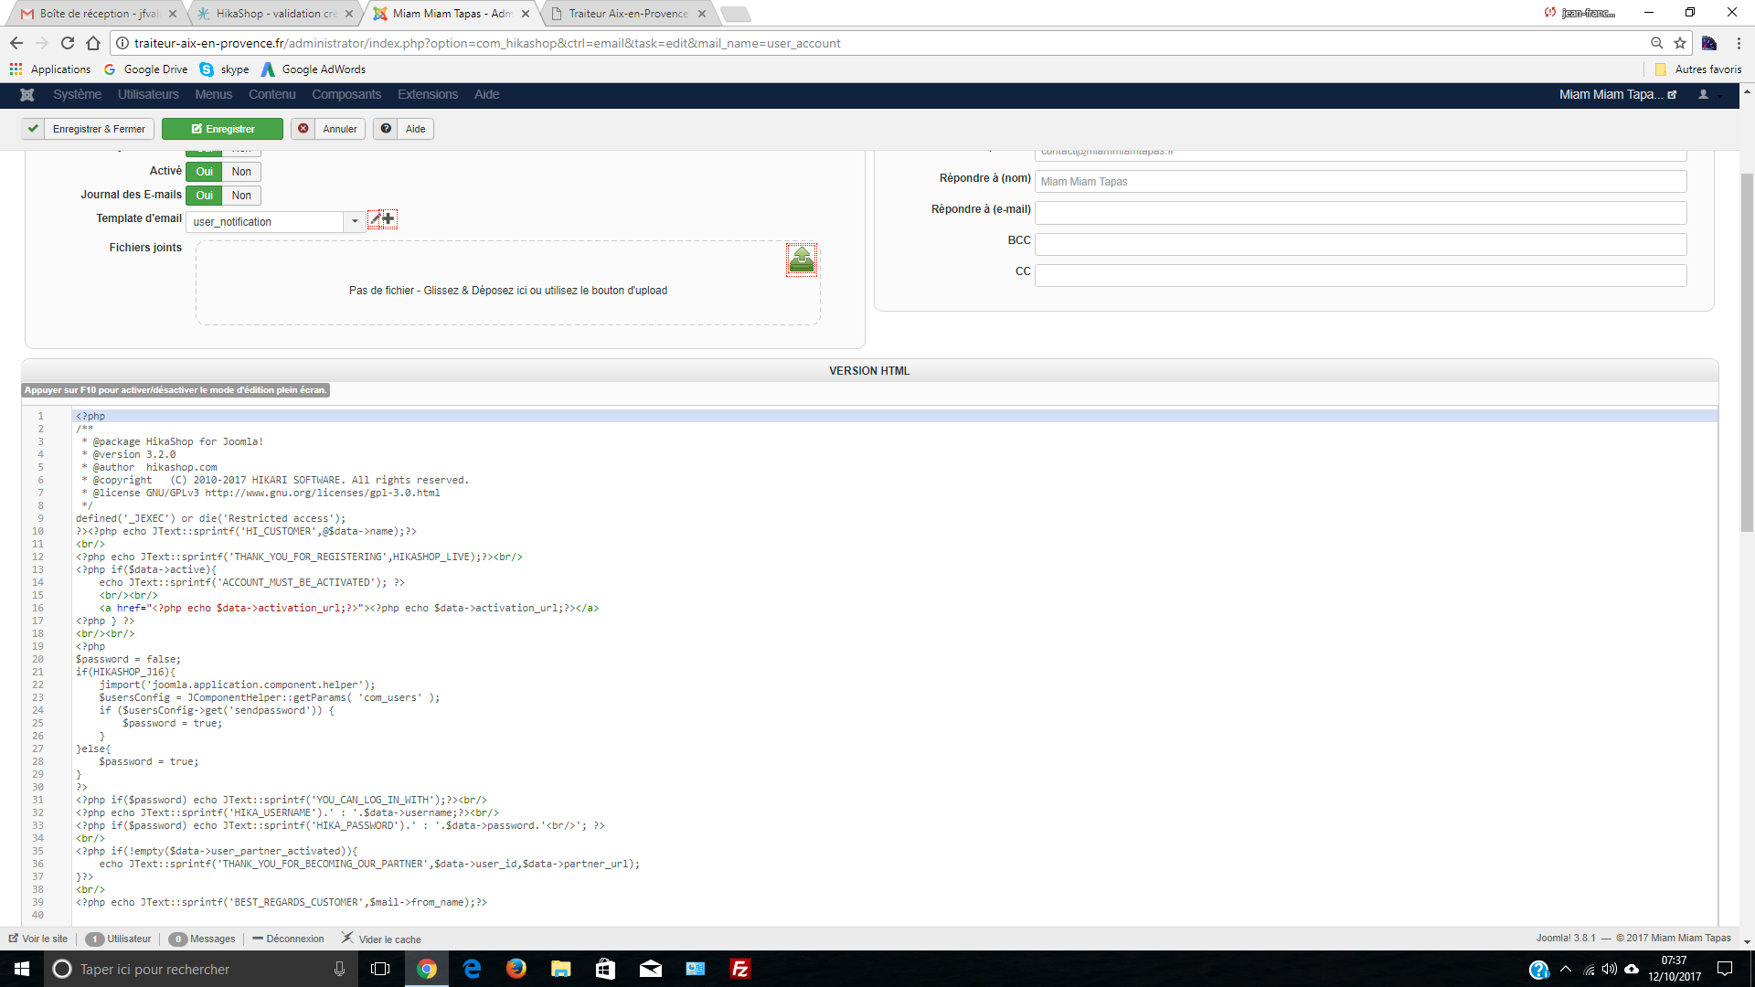Click the Joomla logo icon in admin menu

[27, 95]
